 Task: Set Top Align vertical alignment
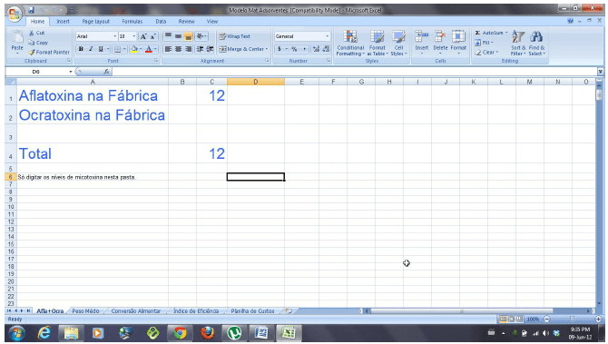tap(168, 36)
